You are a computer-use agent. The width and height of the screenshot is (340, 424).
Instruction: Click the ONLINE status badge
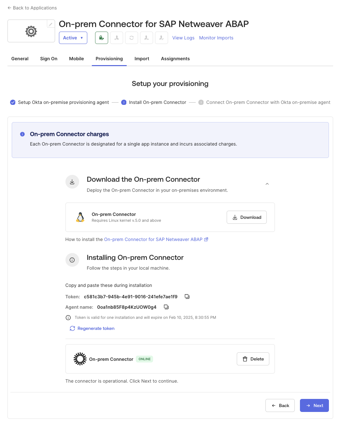(x=145, y=359)
